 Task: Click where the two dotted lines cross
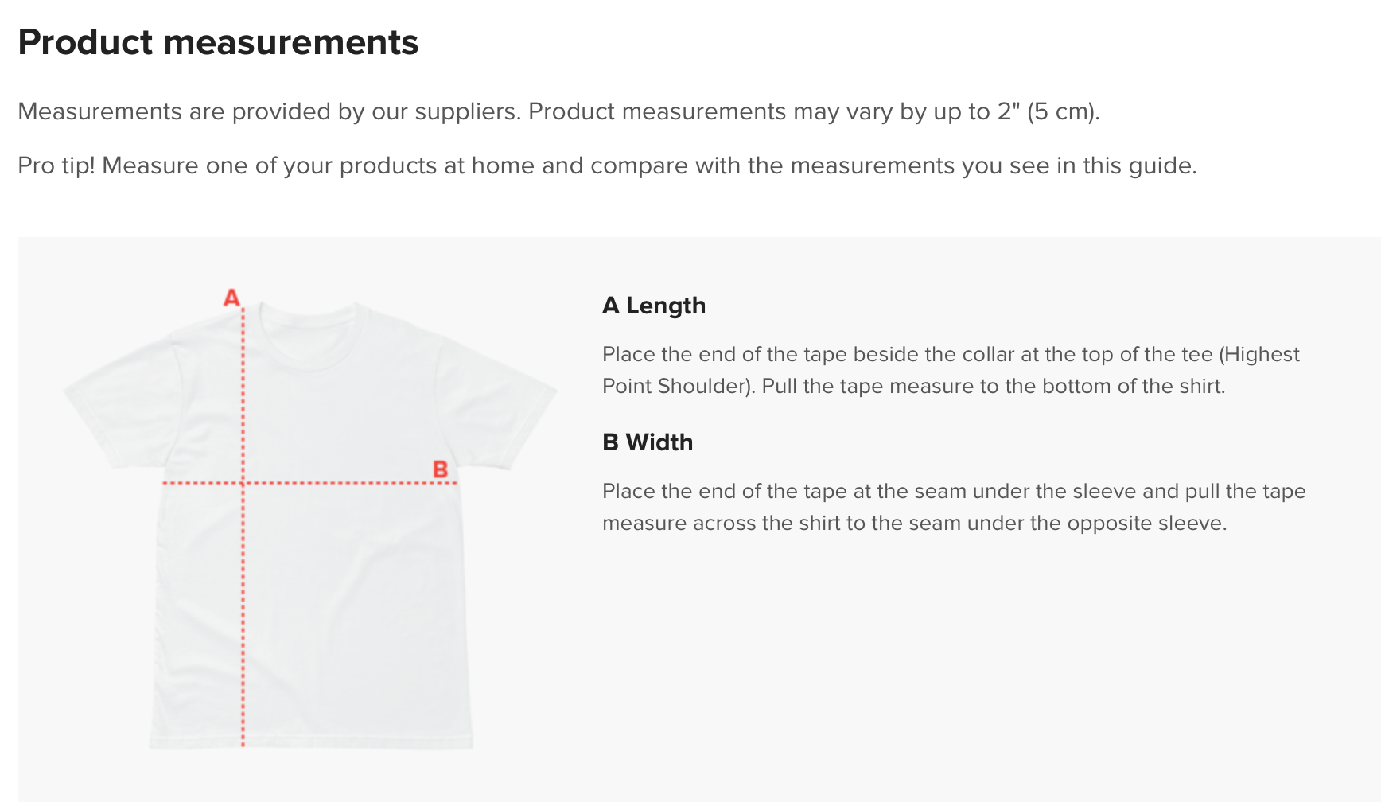[x=243, y=483]
